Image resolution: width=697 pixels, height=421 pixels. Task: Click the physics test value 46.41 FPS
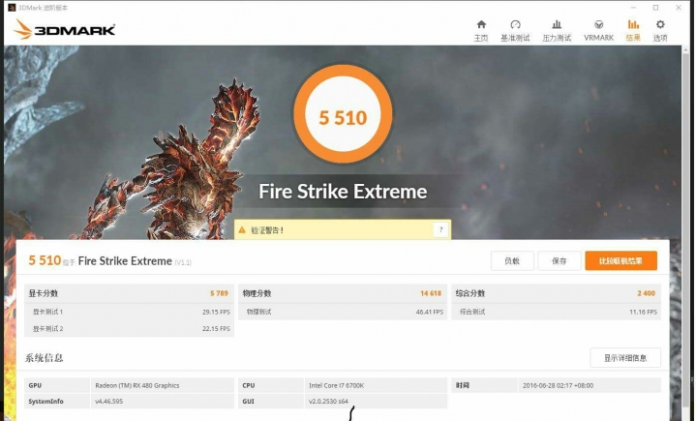pyautogui.click(x=430, y=312)
